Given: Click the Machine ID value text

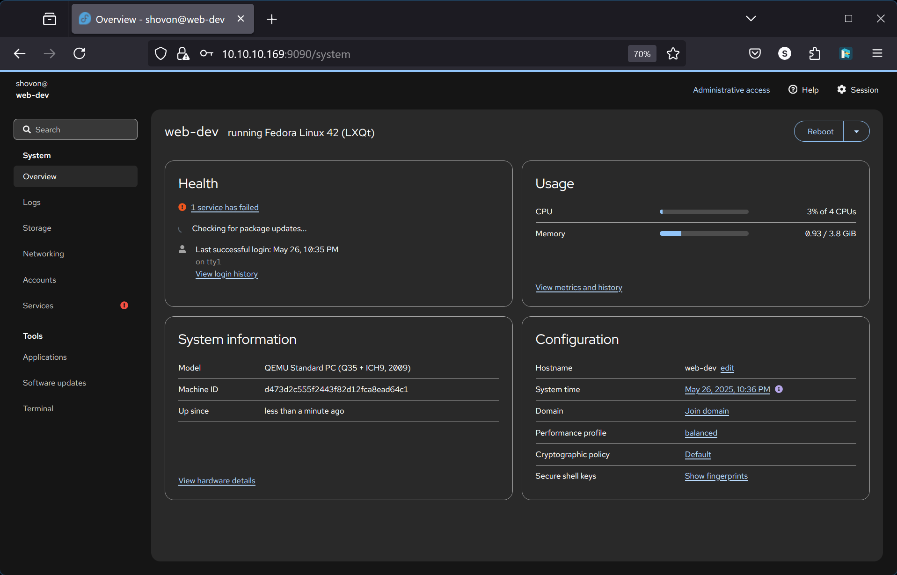Looking at the screenshot, I should tap(336, 389).
